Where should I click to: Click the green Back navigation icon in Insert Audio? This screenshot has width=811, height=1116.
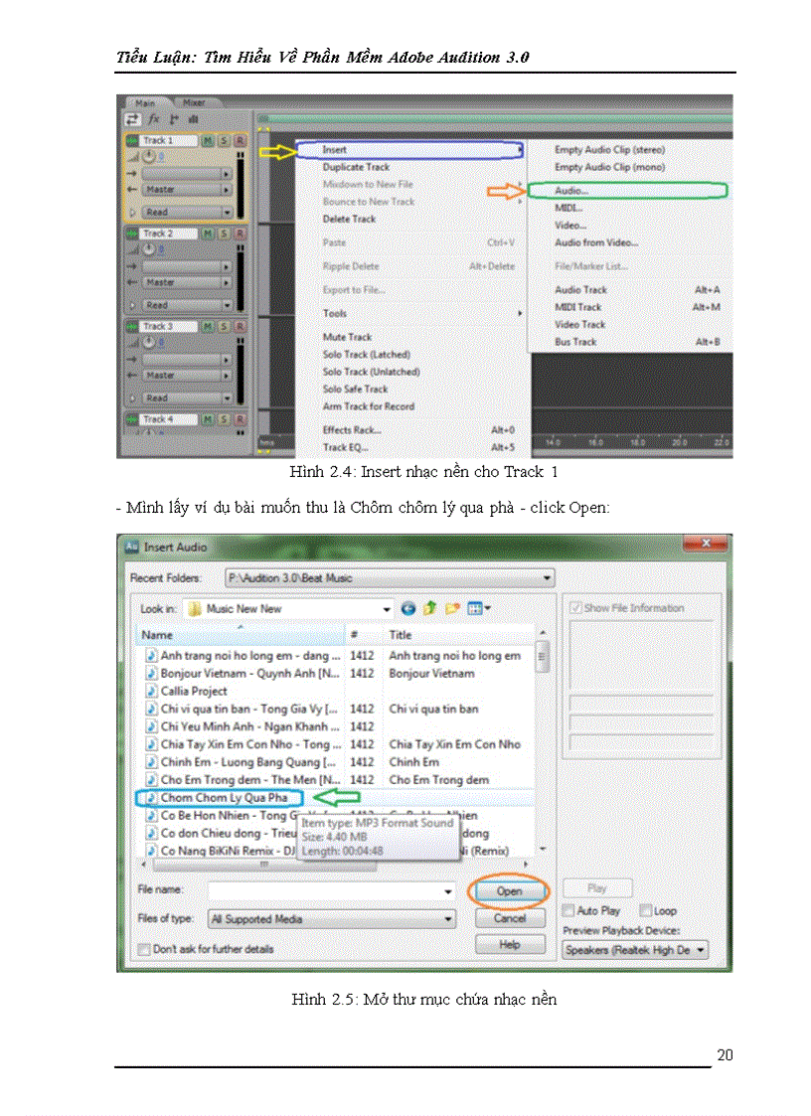[x=408, y=606]
